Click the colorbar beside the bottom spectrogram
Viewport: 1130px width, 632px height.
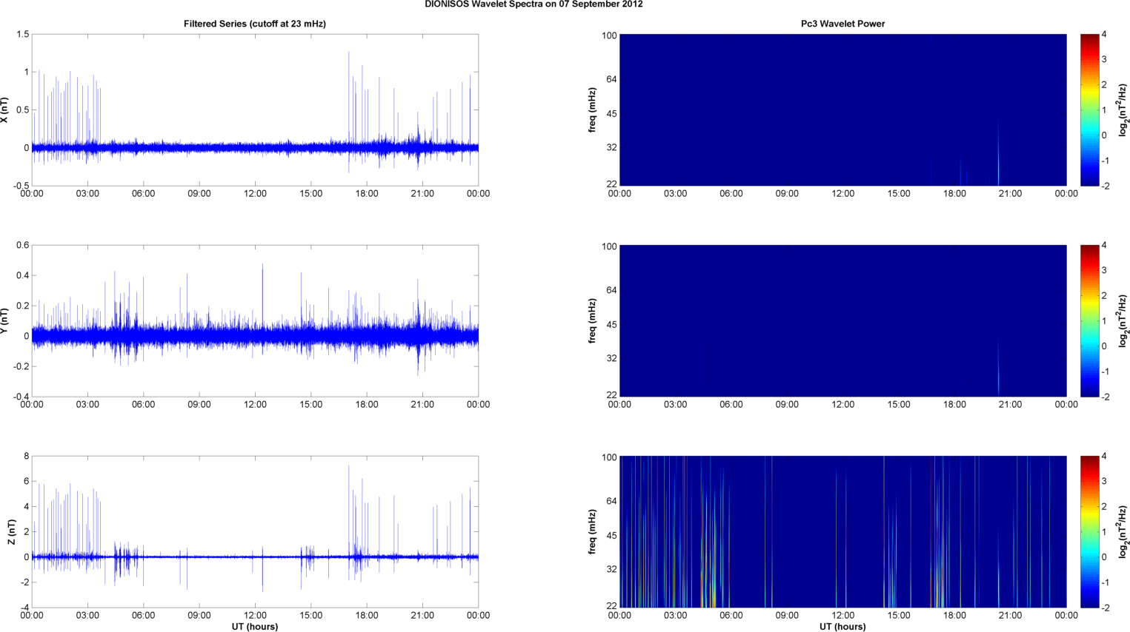[1089, 532]
